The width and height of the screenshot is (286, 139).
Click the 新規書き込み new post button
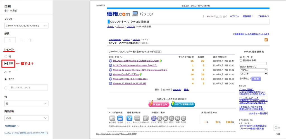(x=159, y=104)
